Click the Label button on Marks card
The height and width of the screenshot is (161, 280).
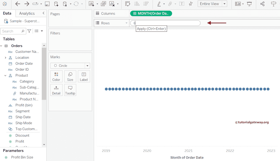click(x=84, y=76)
